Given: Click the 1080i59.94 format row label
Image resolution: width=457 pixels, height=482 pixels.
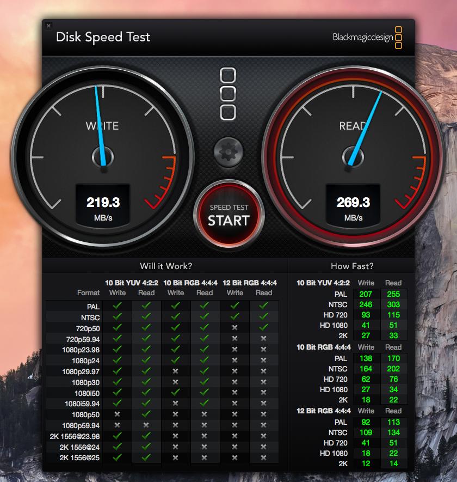Looking at the screenshot, I should [82, 404].
